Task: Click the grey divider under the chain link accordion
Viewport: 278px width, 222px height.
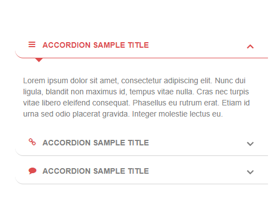Action: 142,155
